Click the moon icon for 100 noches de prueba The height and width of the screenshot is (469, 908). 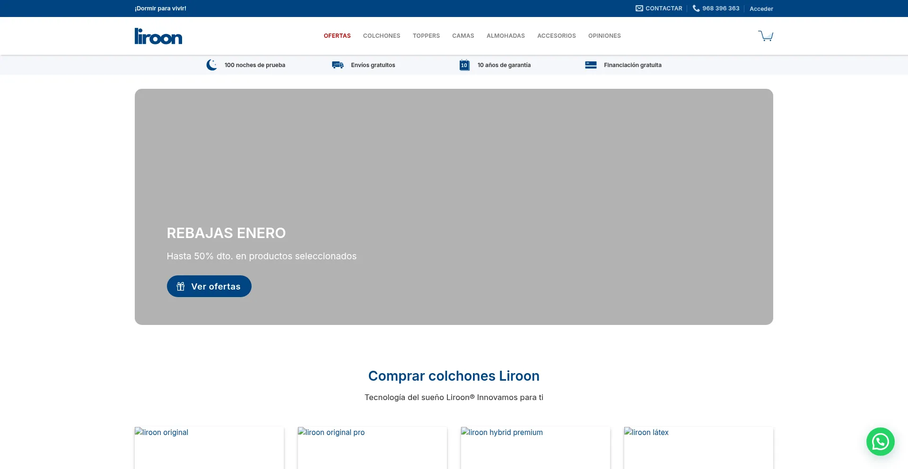(212, 65)
